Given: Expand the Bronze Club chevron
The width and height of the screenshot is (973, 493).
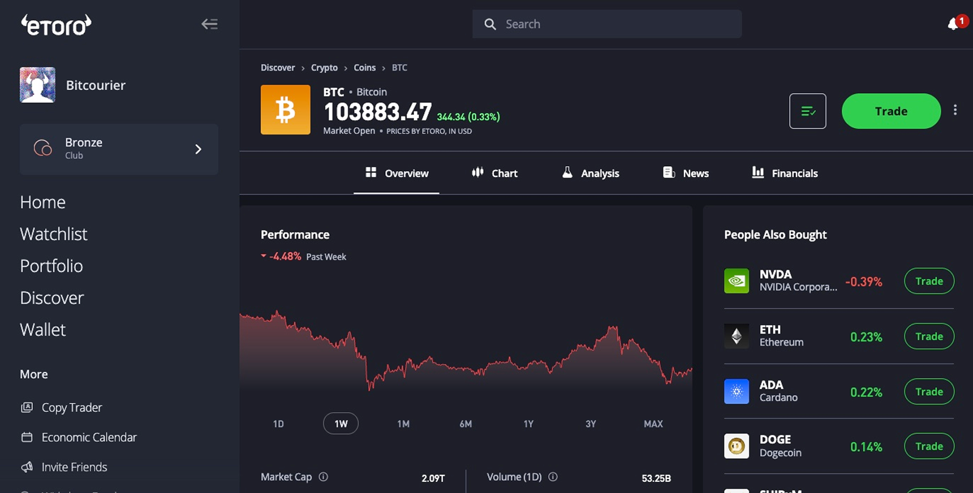Looking at the screenshot, I should tap(198, 149).
